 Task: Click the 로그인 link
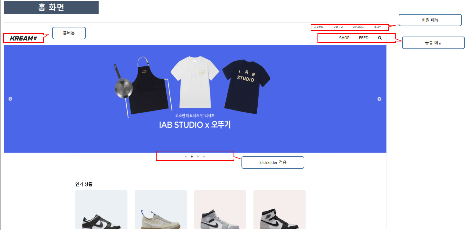378,27
